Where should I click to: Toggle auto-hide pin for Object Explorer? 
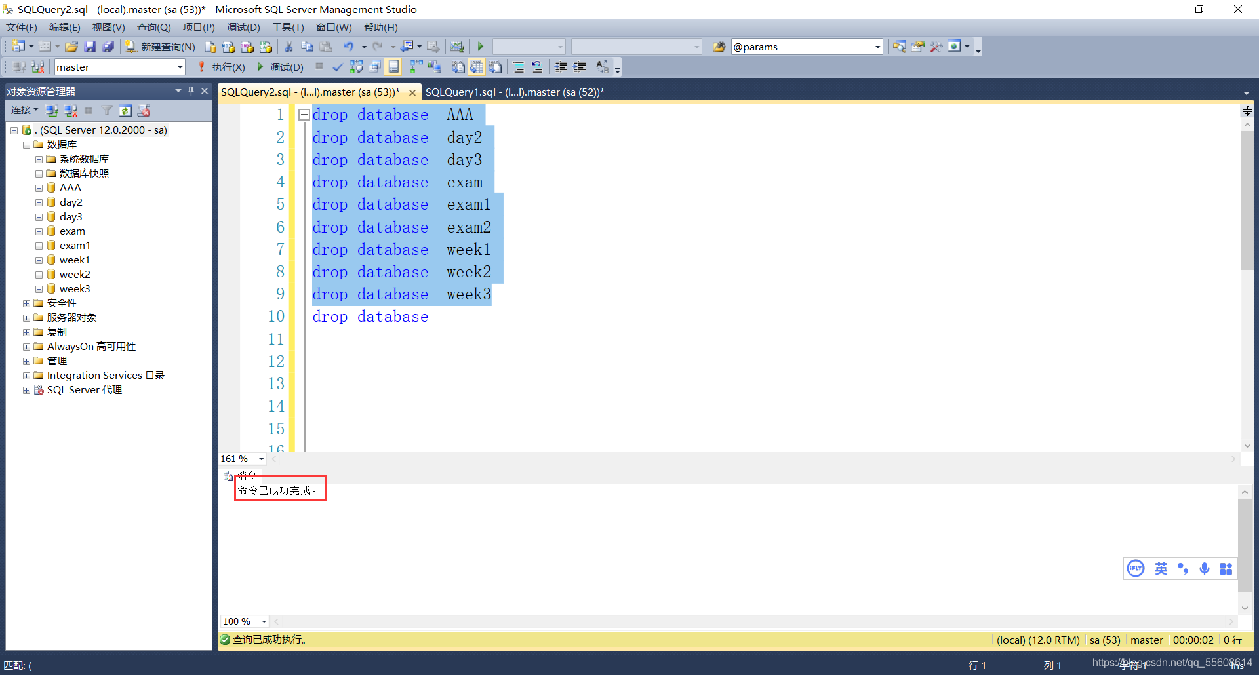tap(191, 91)
